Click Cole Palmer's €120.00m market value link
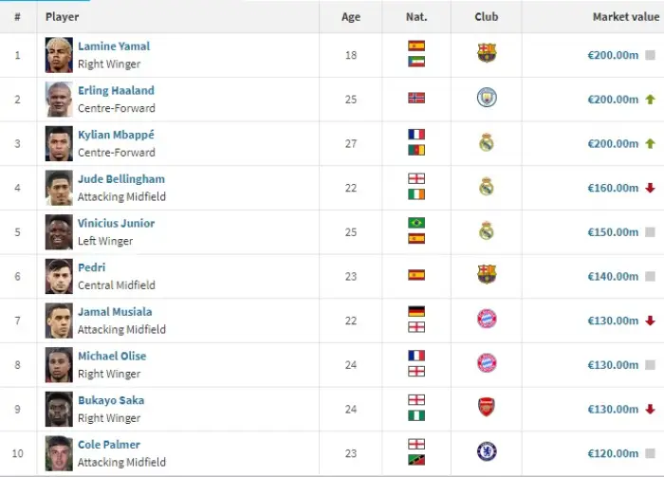The height and width of the screenshot is (477, 664). click(x=613, y=453)
